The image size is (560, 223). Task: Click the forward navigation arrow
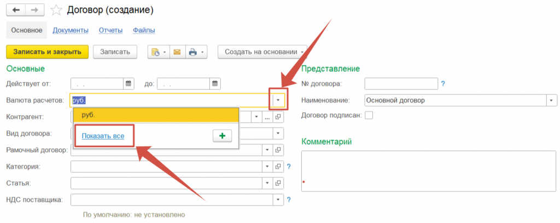point(34,10)
